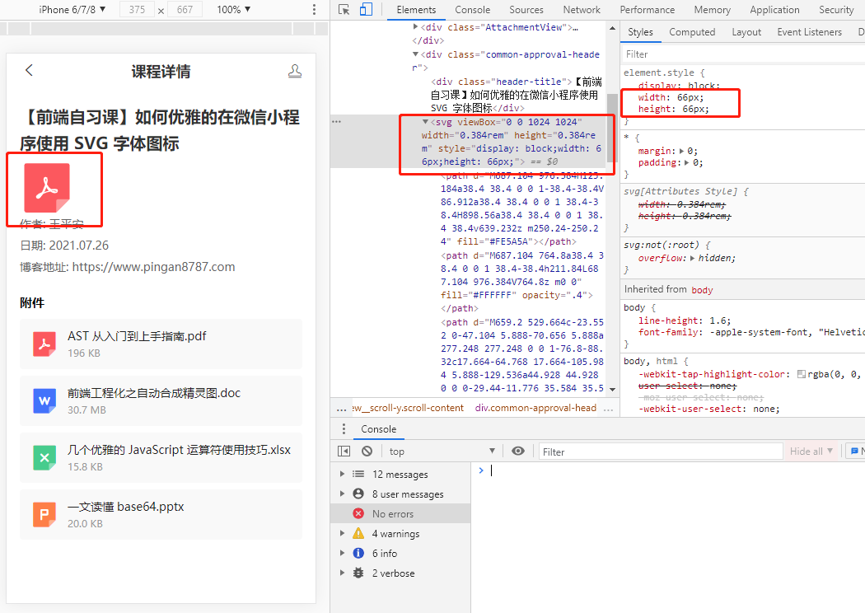
Task: Open the Hide all log level dropdown
Action: click(811, 452)
